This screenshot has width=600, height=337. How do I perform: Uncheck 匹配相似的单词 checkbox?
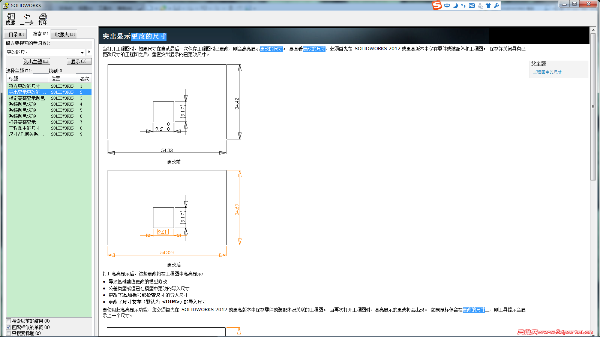point(8,327)
